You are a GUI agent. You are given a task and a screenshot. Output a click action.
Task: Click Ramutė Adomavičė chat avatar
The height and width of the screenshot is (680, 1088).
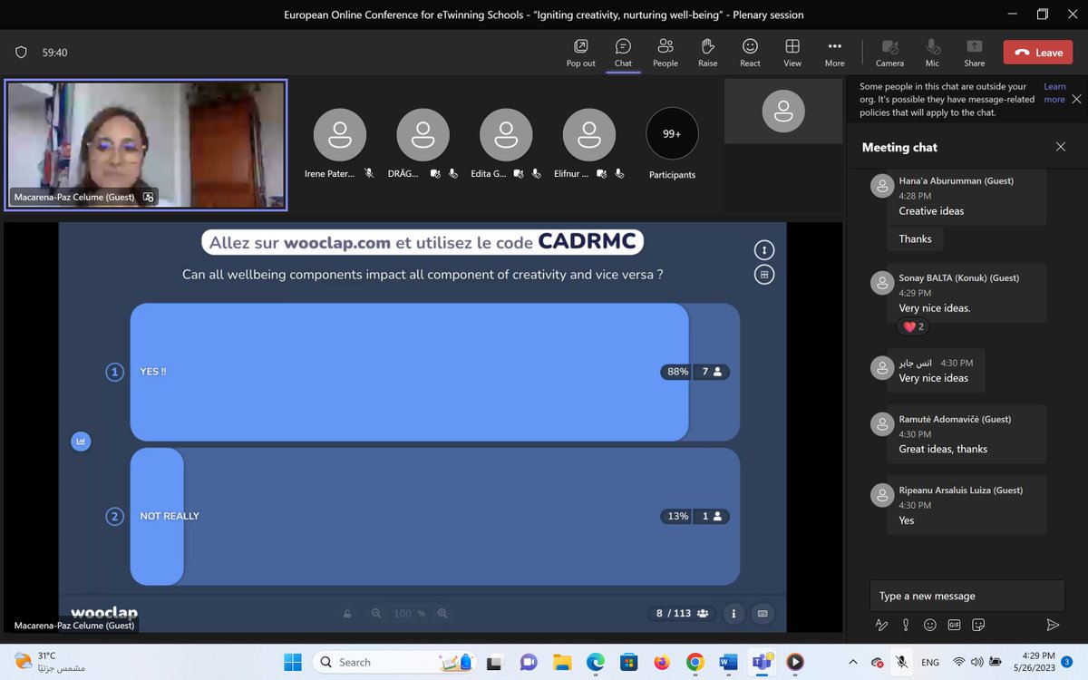(x=881, y=424)
